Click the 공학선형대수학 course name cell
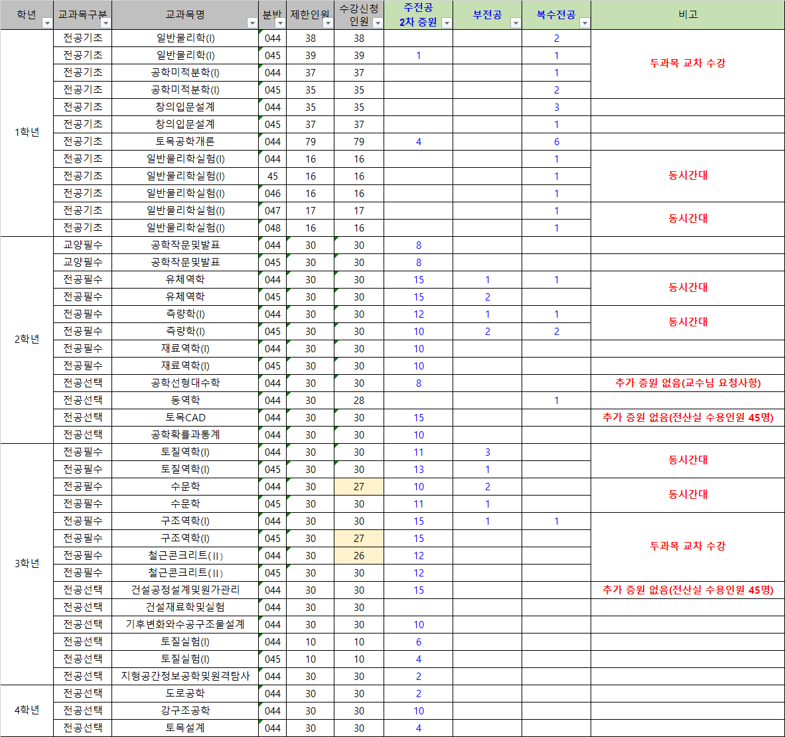This screenshot has width=785, height=737. [185, 383]
